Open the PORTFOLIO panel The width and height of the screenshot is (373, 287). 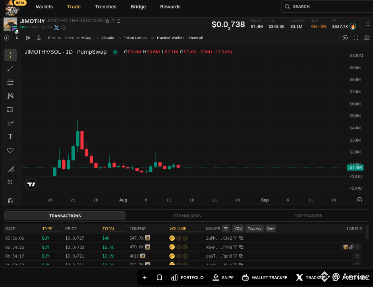(x=187, y=278)
